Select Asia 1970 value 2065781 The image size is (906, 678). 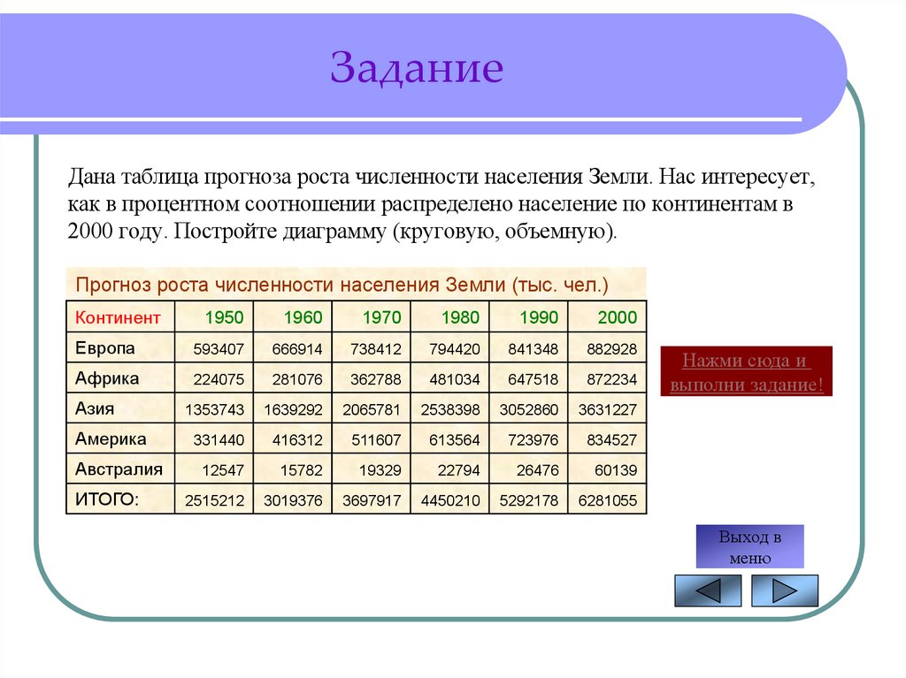click(x=371, y=409)
